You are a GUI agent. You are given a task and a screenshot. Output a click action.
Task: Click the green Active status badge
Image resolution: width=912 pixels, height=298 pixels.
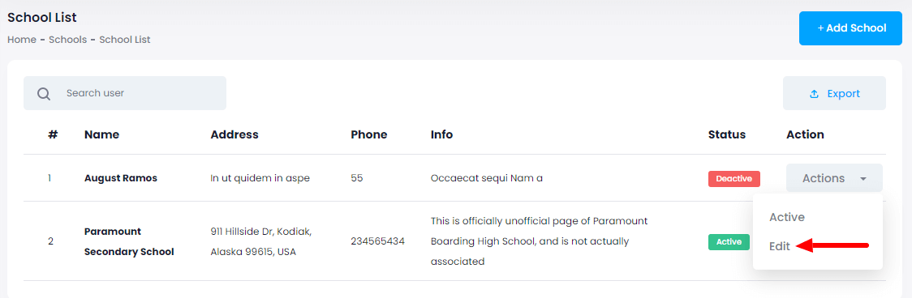(728, 241)
